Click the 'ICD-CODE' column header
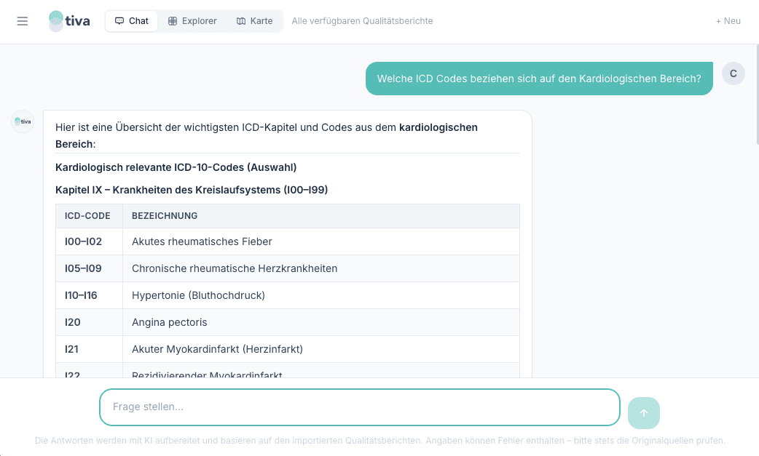This screenshot has height=456, width=759. (89, 216)
